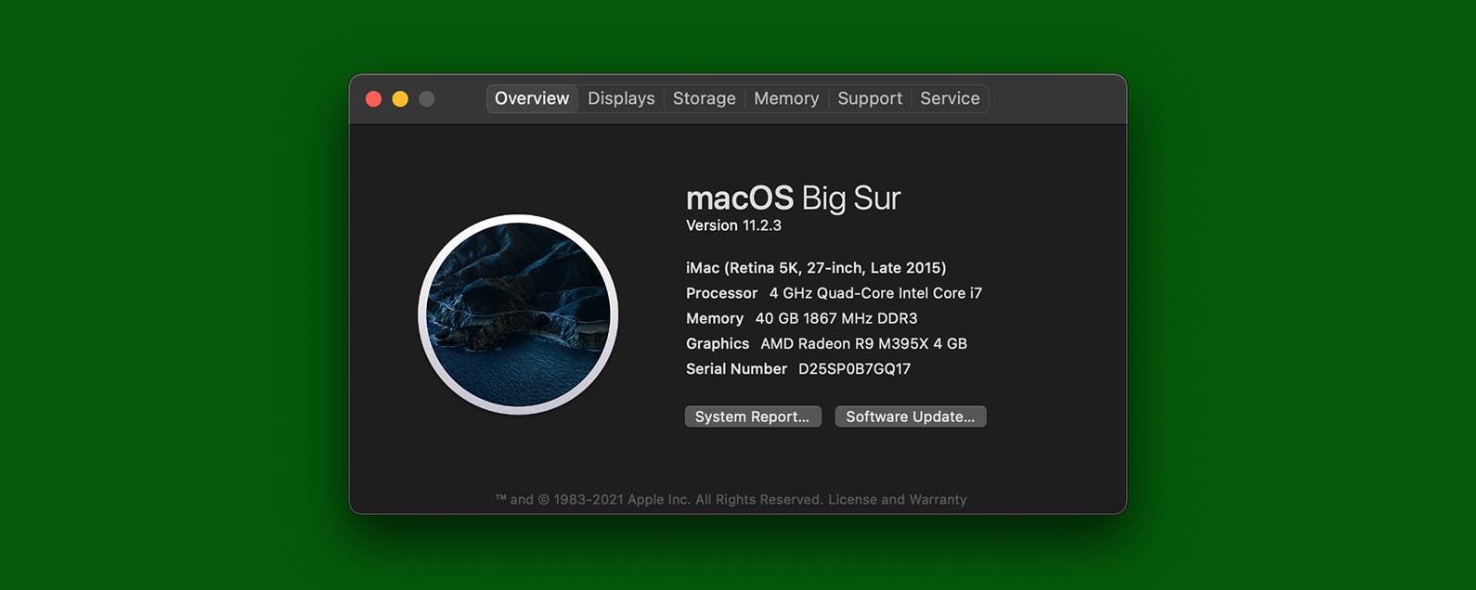The height and width of the screenshot is (590, 1476).
Task: Go to the Support tab
Action: tap(870, 98)
